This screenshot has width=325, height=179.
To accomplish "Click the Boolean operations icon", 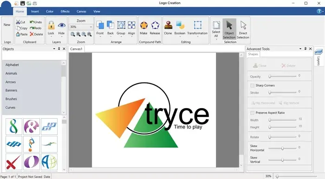I will pos(180,25).
